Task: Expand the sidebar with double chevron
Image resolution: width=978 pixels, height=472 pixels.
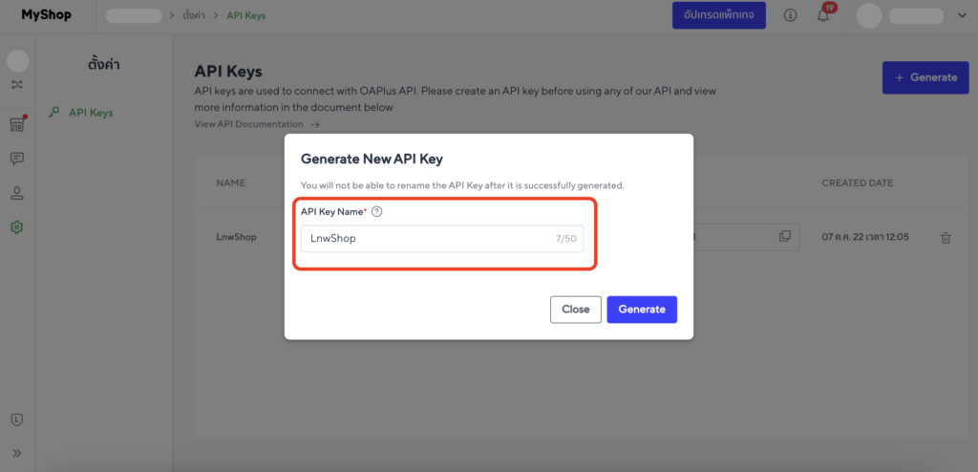Action: (x=17, y=453)
